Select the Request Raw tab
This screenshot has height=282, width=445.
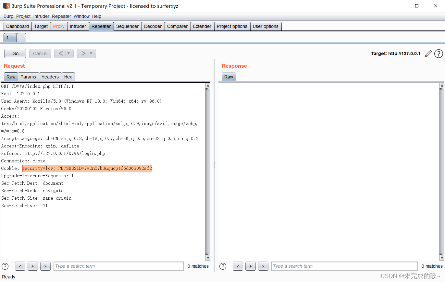coord(11,77)
